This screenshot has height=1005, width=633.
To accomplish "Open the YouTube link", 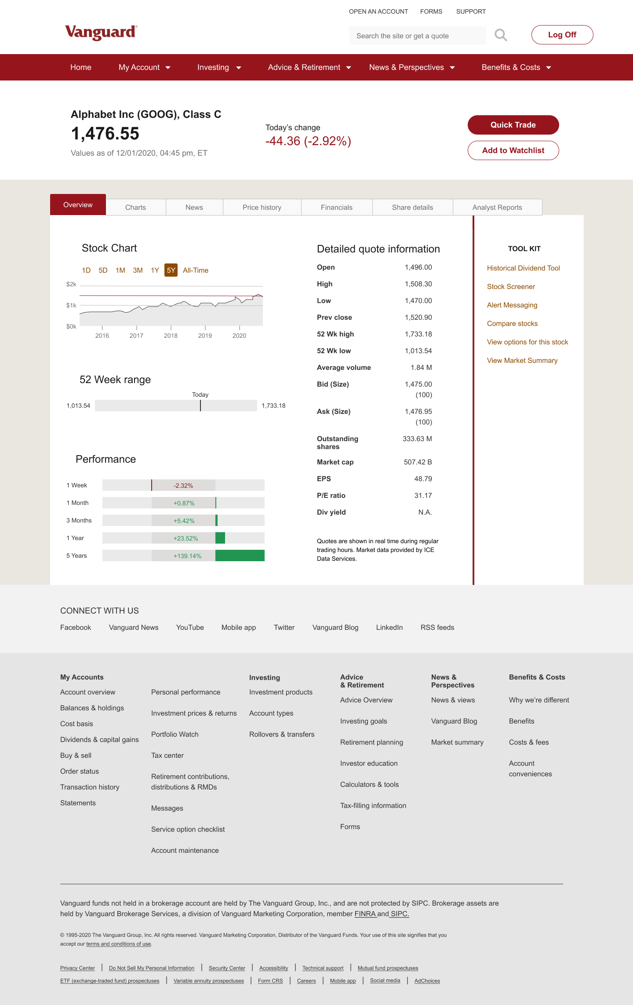I will pyautogui.click(x=190, y=627).
